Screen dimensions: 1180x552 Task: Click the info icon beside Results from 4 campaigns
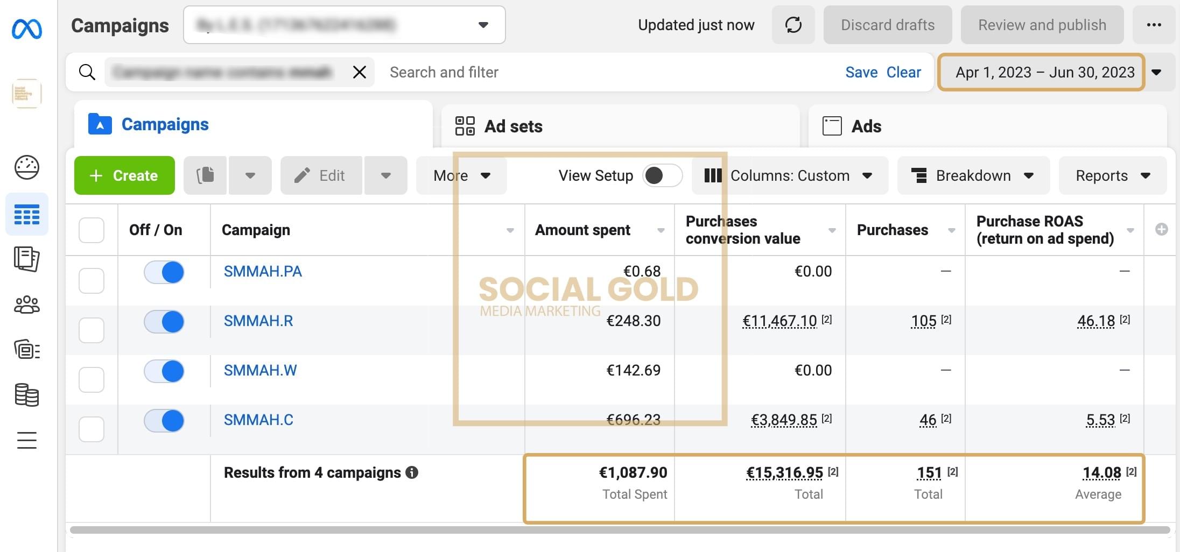pos(412,472)
